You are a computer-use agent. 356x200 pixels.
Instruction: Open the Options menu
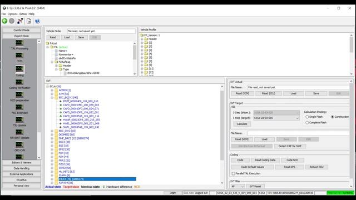click(12, 14)
